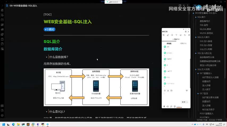227x127 pixels.
Task: Go to 按参数类型分类 in the outline
Action: point(207,57)
